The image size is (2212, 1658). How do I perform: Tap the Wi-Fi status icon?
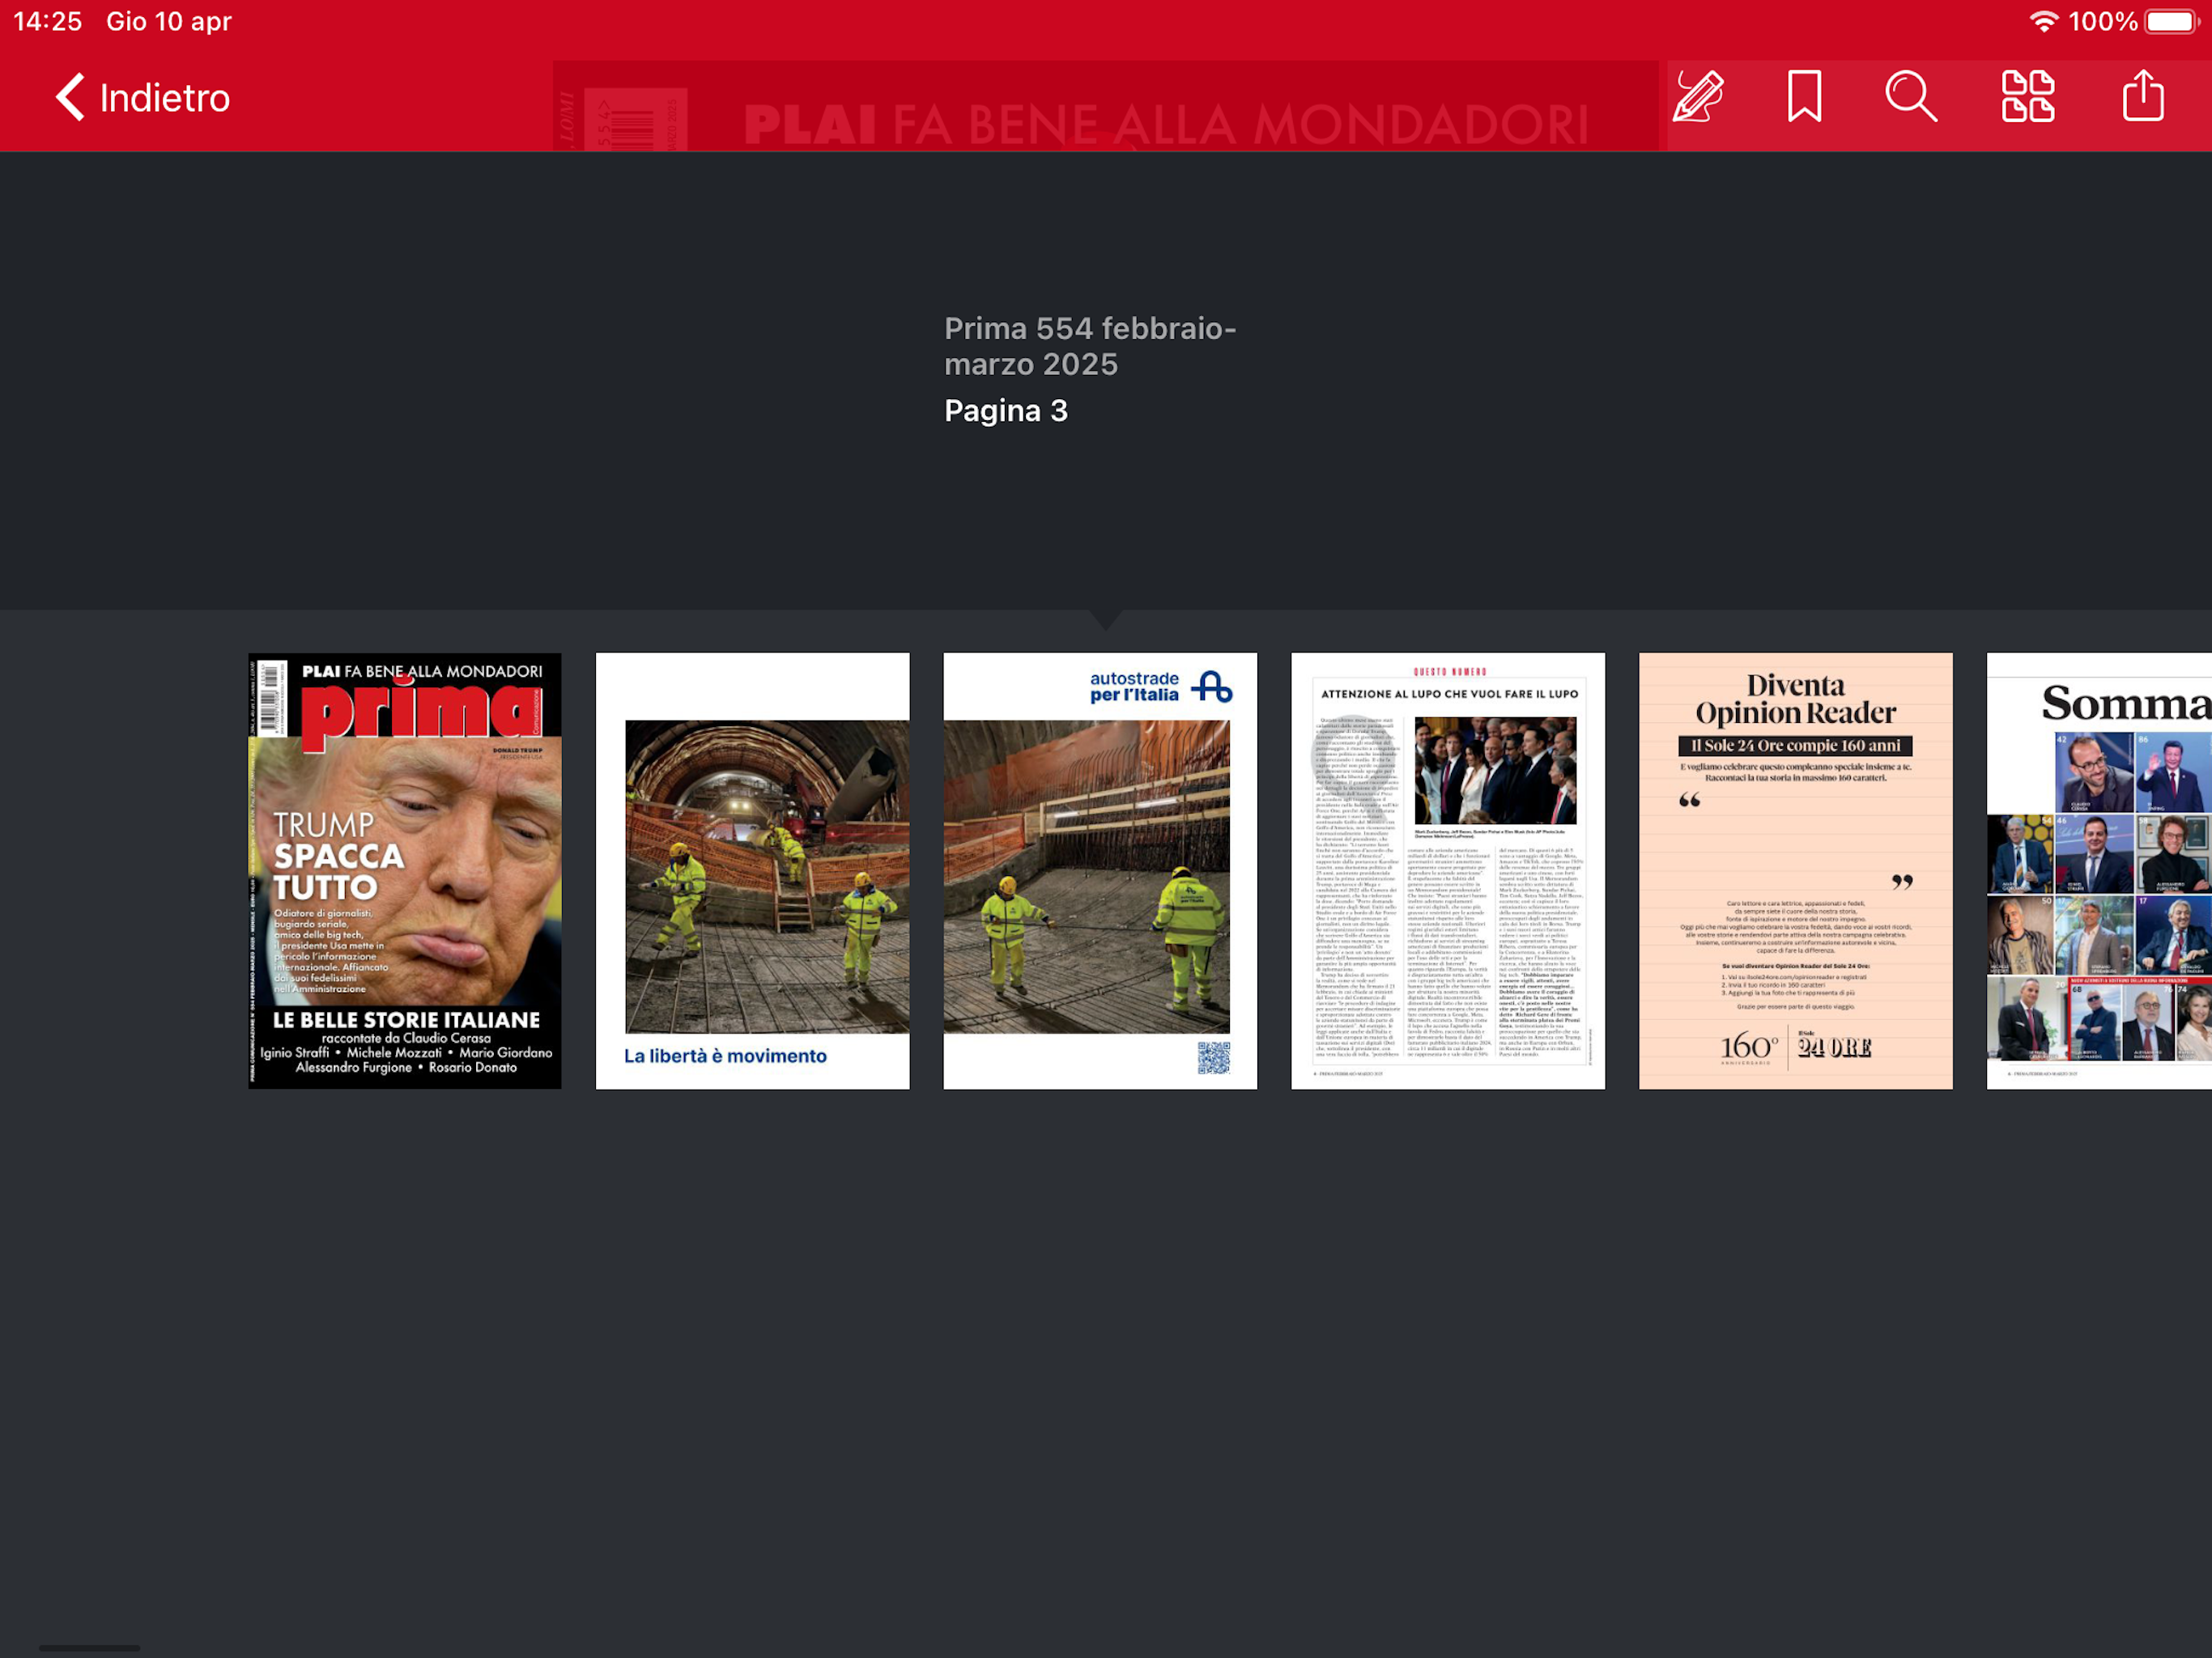coord(2043,21)
